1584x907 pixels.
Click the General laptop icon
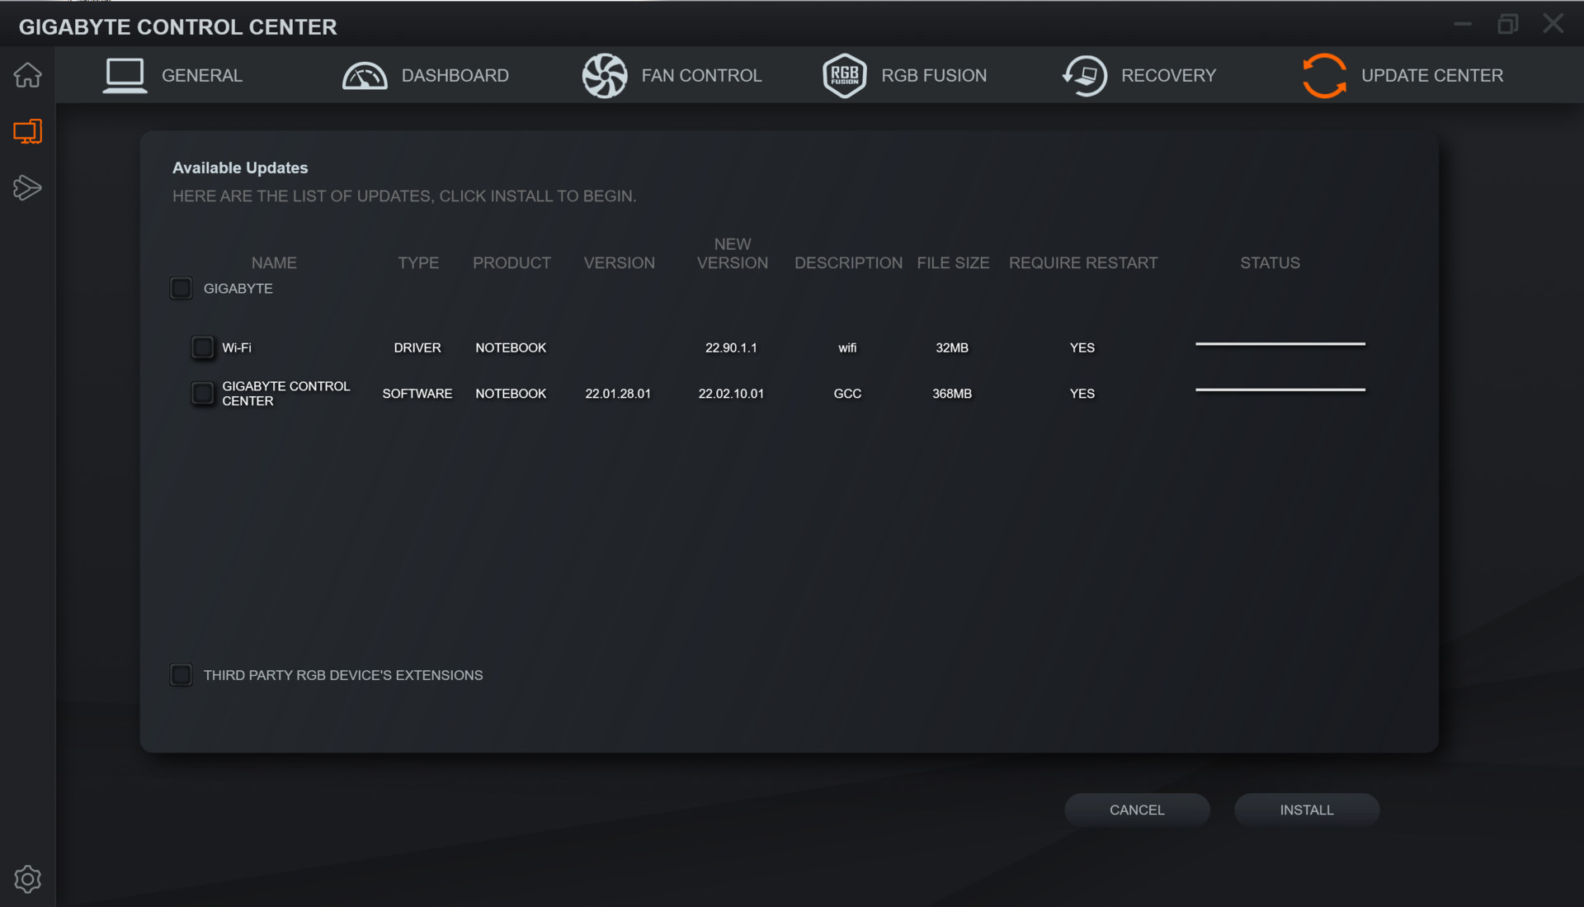[x=125, y=75]
